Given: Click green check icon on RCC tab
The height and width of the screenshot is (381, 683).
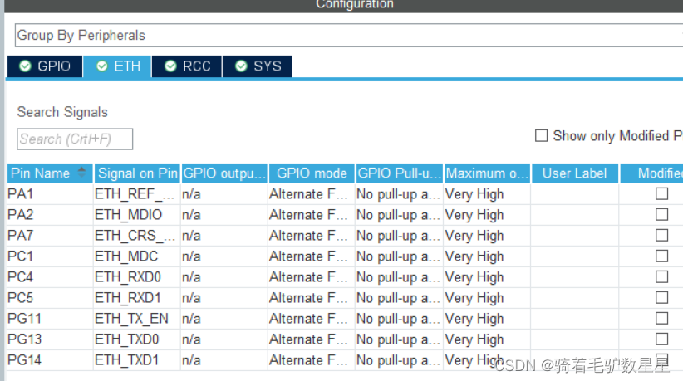Looking at the screenshot, I should click(170, 66).
